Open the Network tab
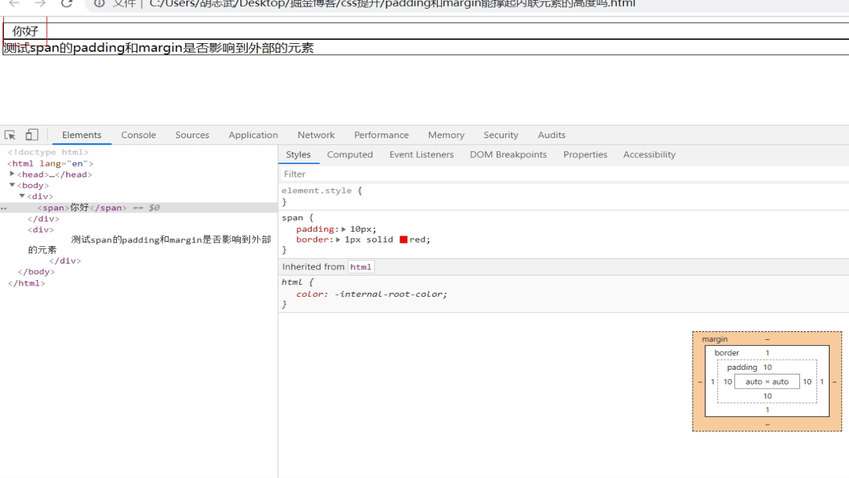 [x=316, y=135]
